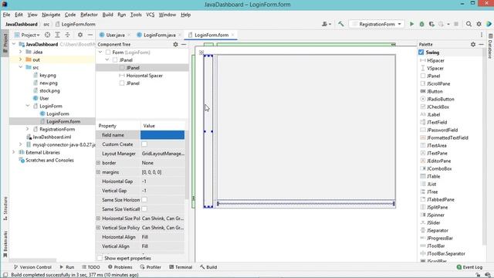This screenshot has height=278, width=494.
Task: Open the Navigate menu
Action: (51, 15)
